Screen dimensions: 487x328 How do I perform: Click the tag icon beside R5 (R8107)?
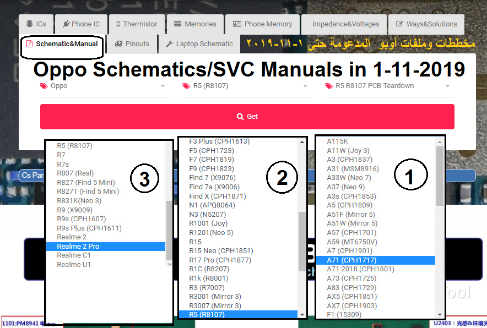point(186,86)
